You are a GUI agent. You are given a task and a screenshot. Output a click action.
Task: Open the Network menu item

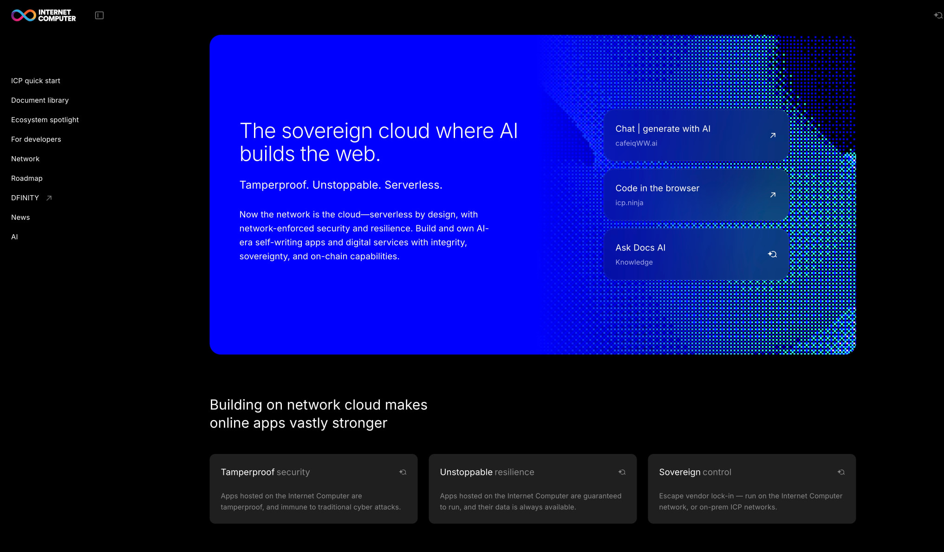coord(26,159)
